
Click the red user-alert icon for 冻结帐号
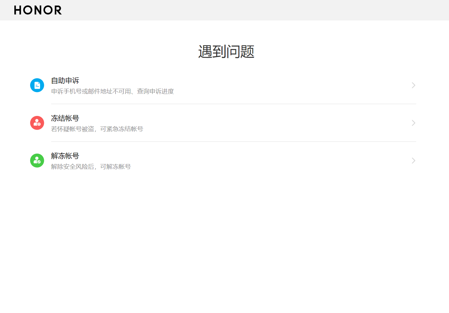[x=37, y=123]
